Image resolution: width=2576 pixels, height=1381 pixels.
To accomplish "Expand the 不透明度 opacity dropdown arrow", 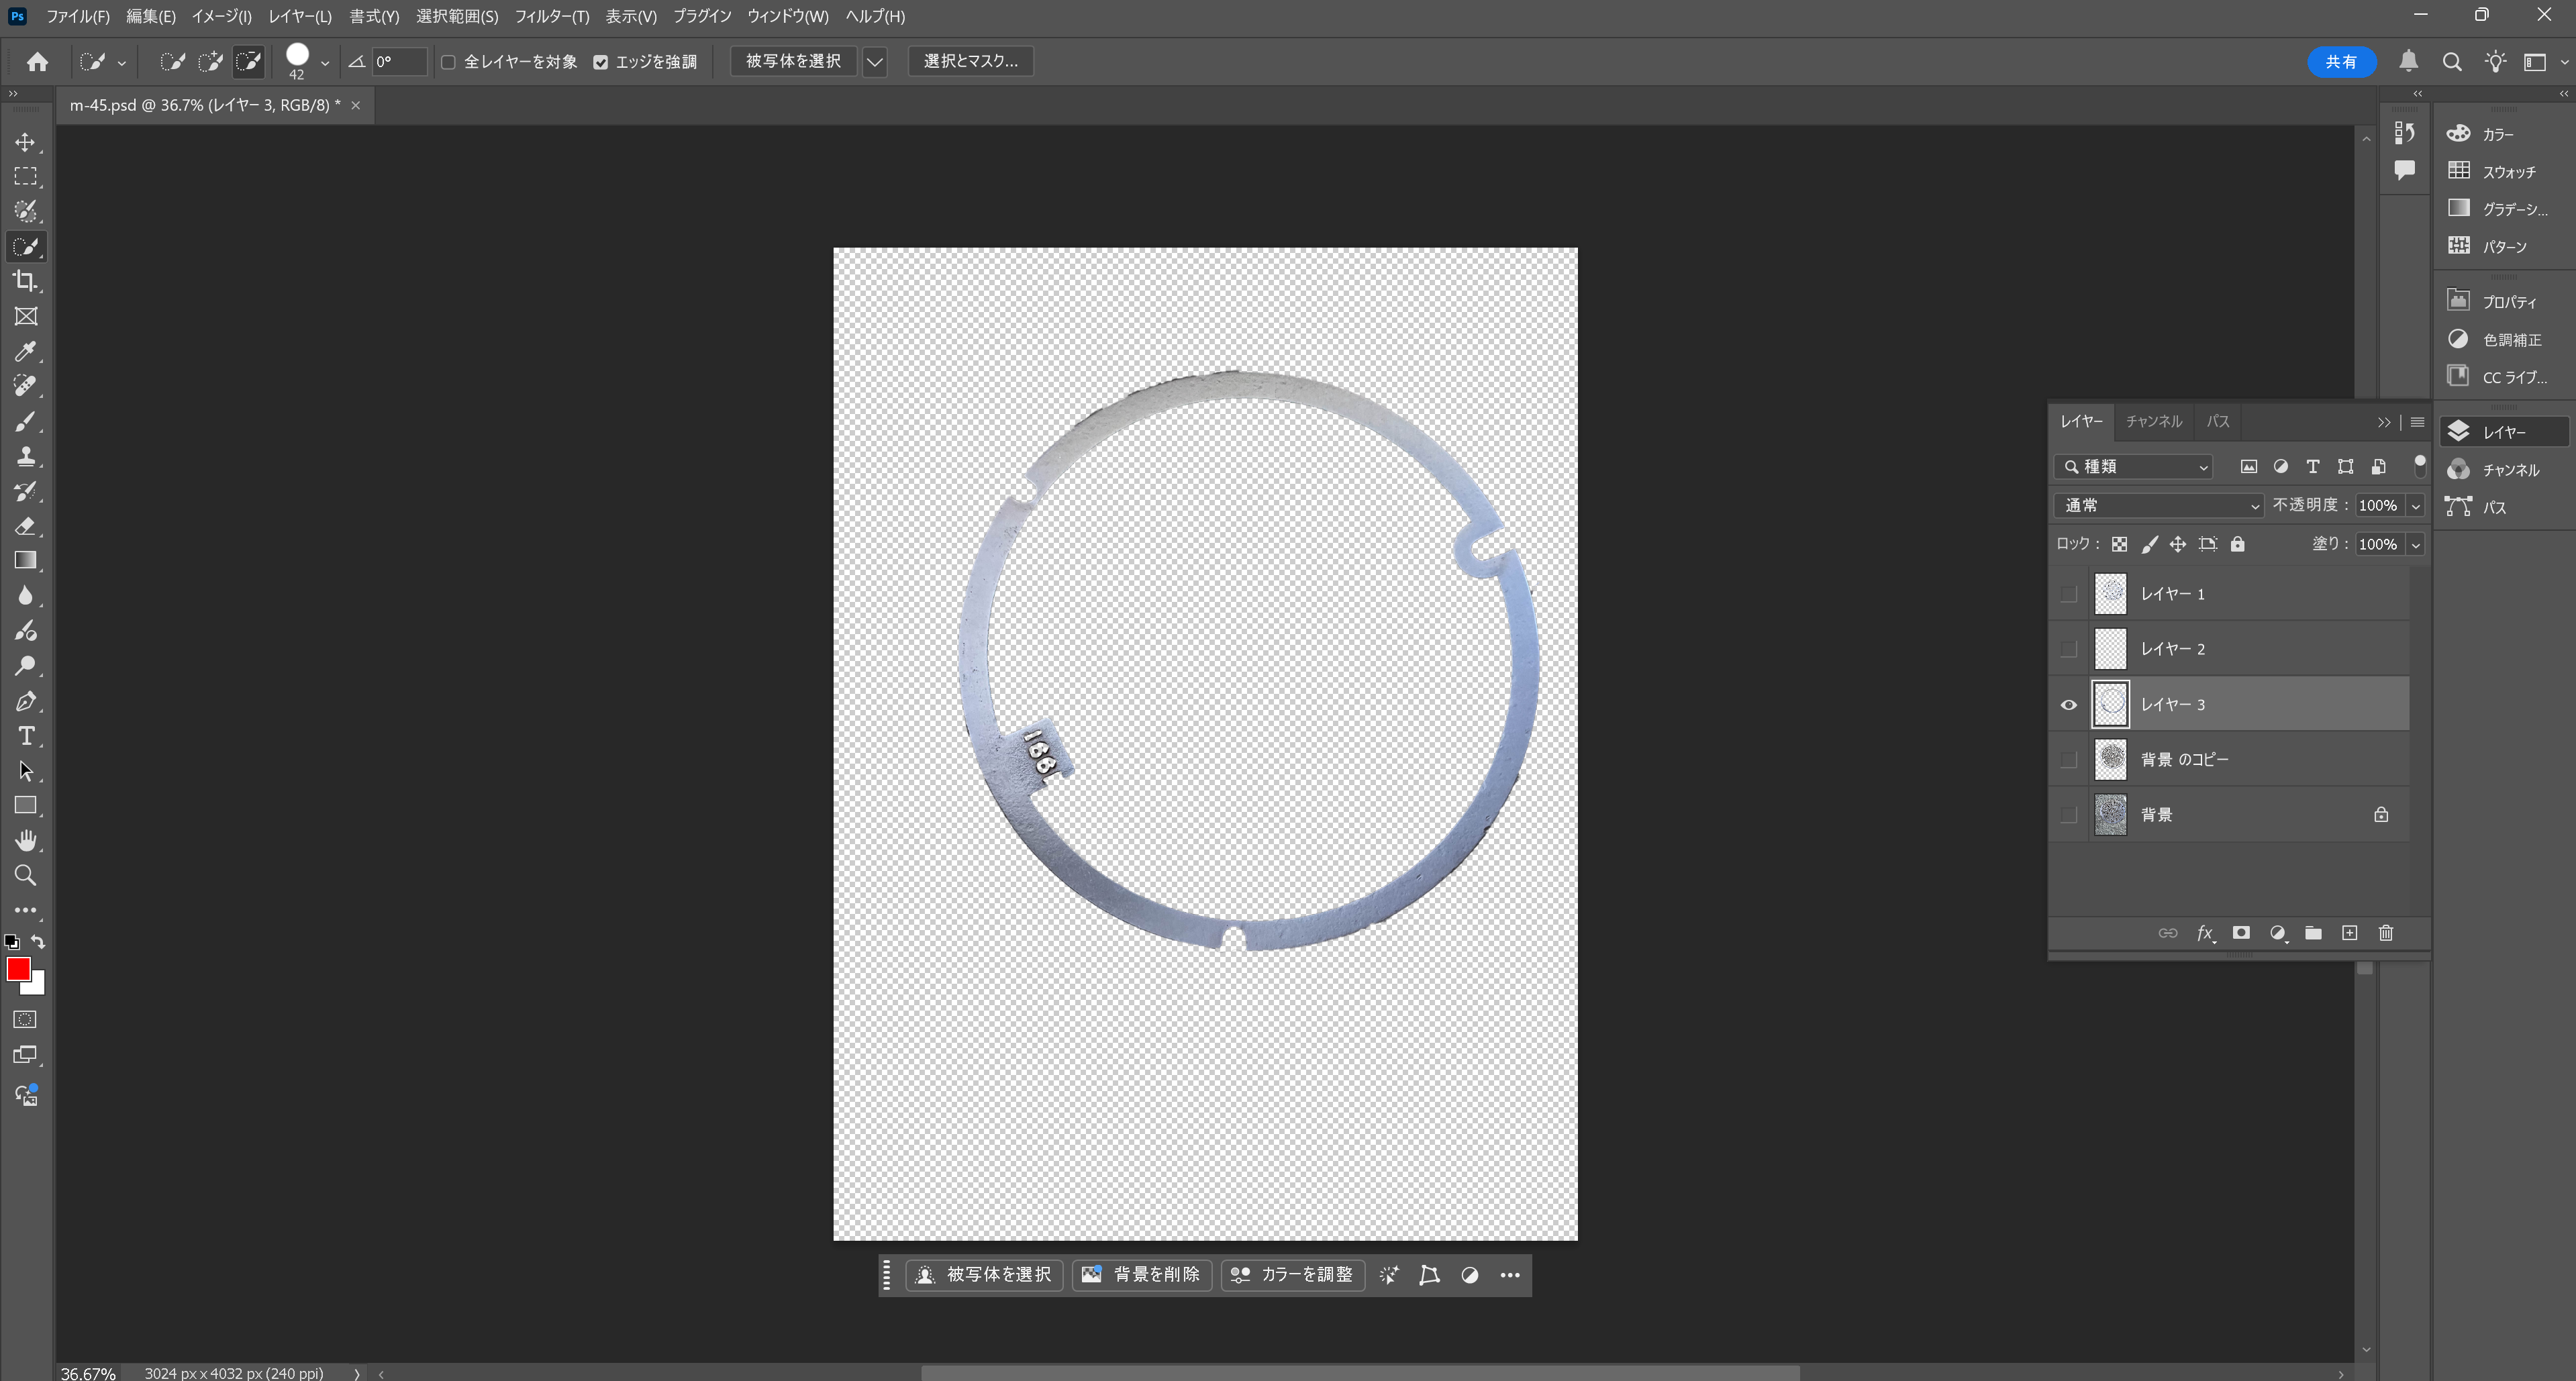I will pos(2415,506).
